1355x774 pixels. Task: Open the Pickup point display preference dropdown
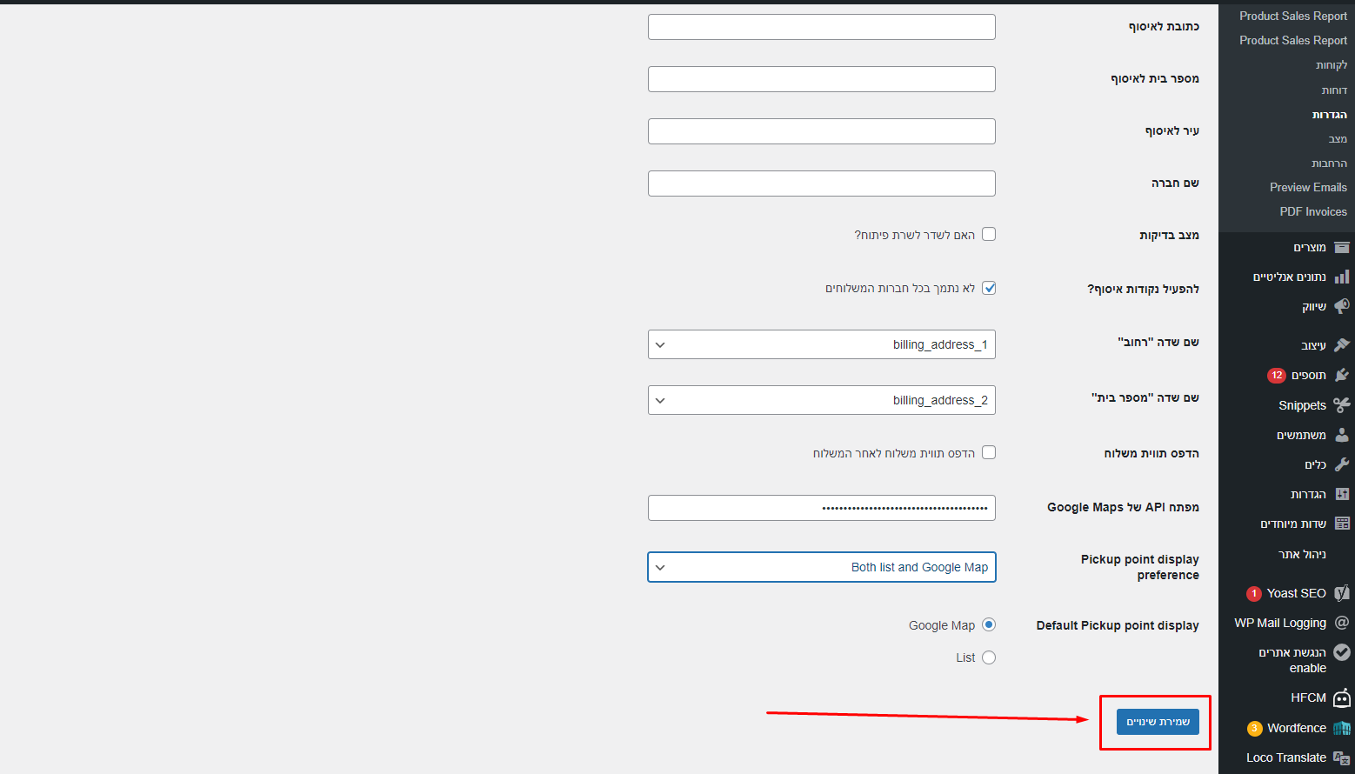point(821,567)
